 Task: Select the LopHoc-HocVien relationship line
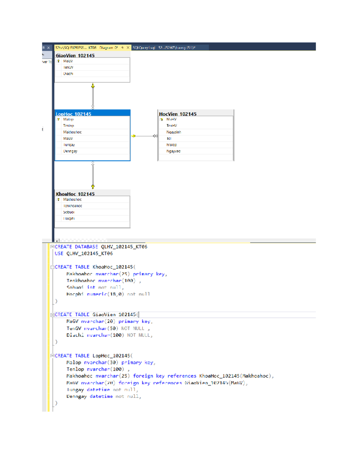coord(144,136)
